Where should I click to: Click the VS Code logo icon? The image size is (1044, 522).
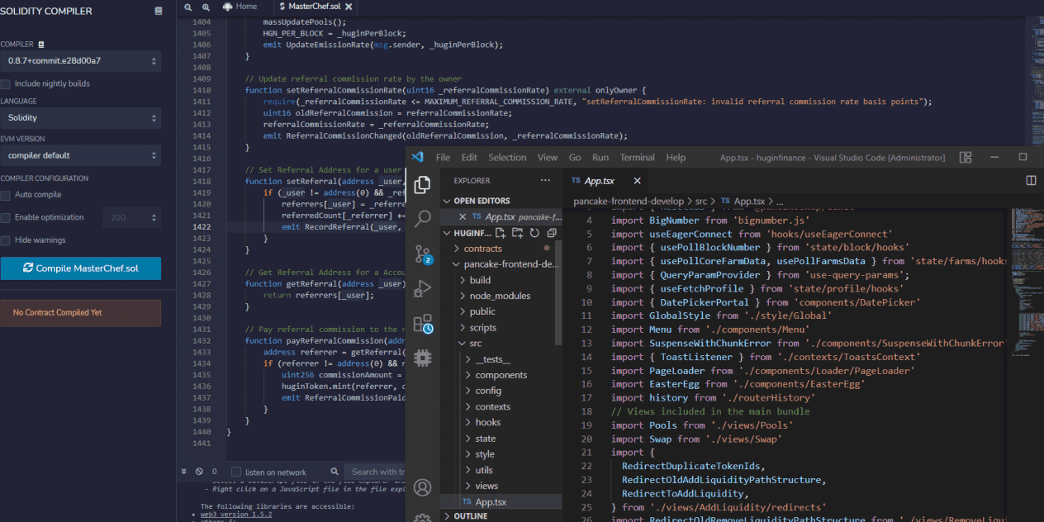pyautogui.click(x=418, y=157)
